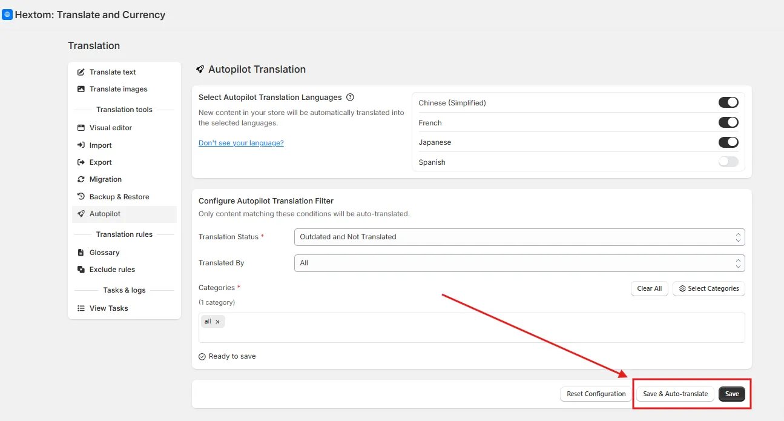Click the Migration sync icon
This screenshot has width=784, height=421.
[81, 179]
